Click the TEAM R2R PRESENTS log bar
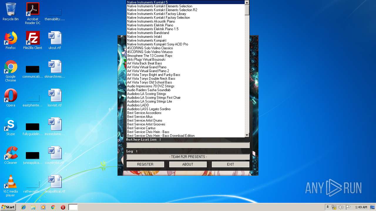The width and height of the screenshot is (376, 211). click(188, 157)
